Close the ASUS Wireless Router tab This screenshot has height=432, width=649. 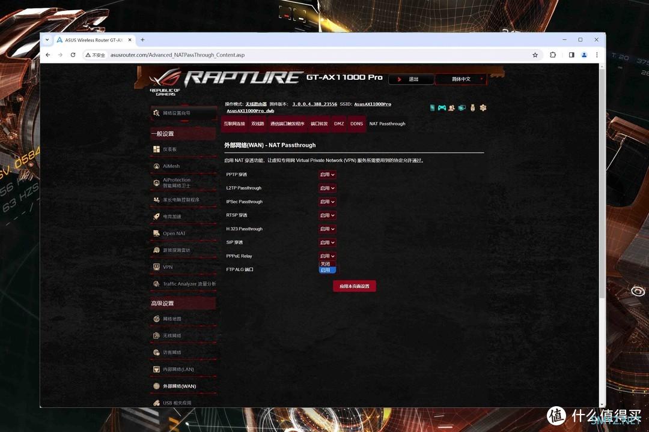(130, 40)
